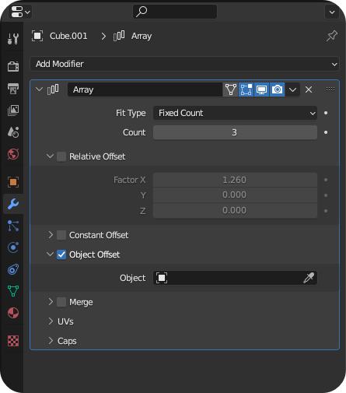346x393 pixels.
Task: Select the Modifier properties wrench tab
Action: pos(13,204)
